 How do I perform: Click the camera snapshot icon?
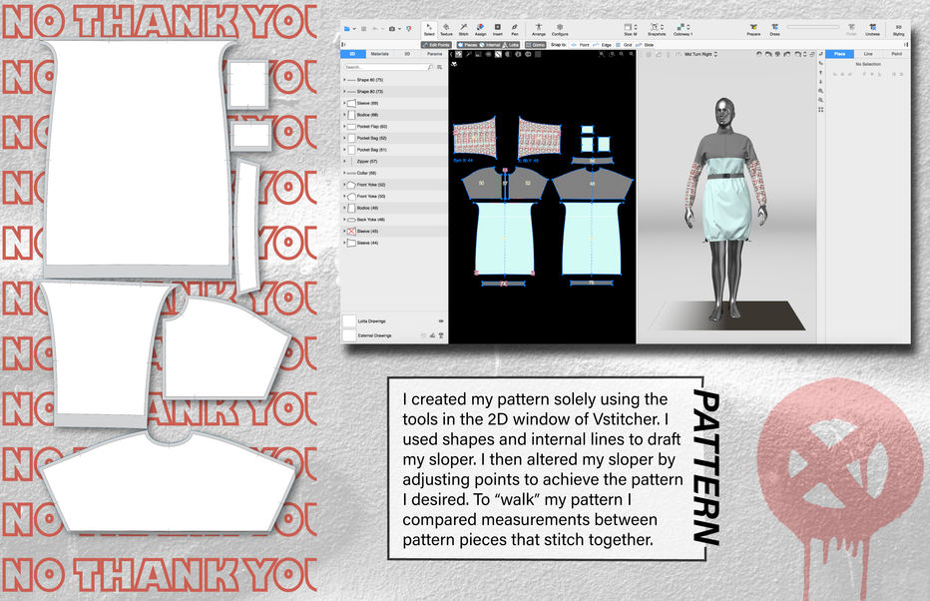(x=392, y=29)
